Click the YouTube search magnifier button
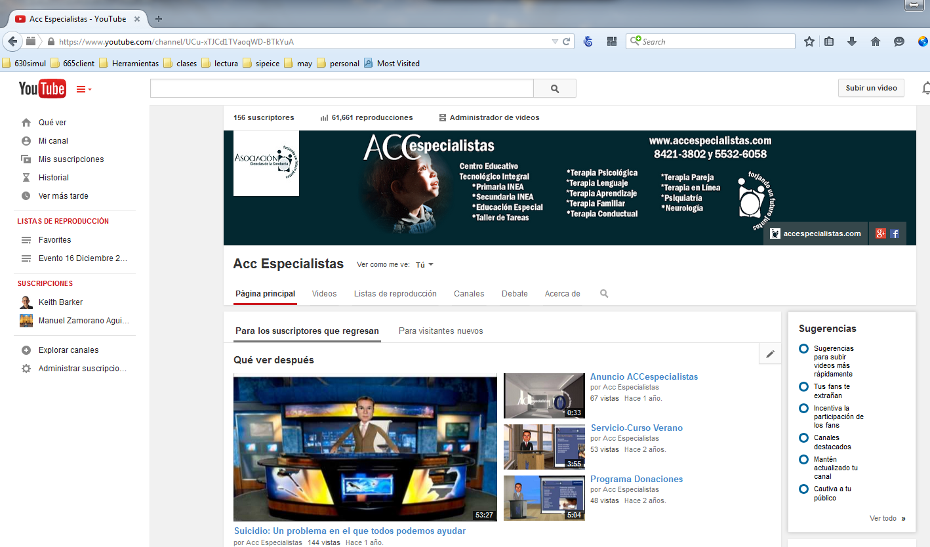 pyautogui.click(x=555, y=89)
